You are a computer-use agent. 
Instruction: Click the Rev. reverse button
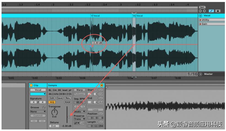68,98
